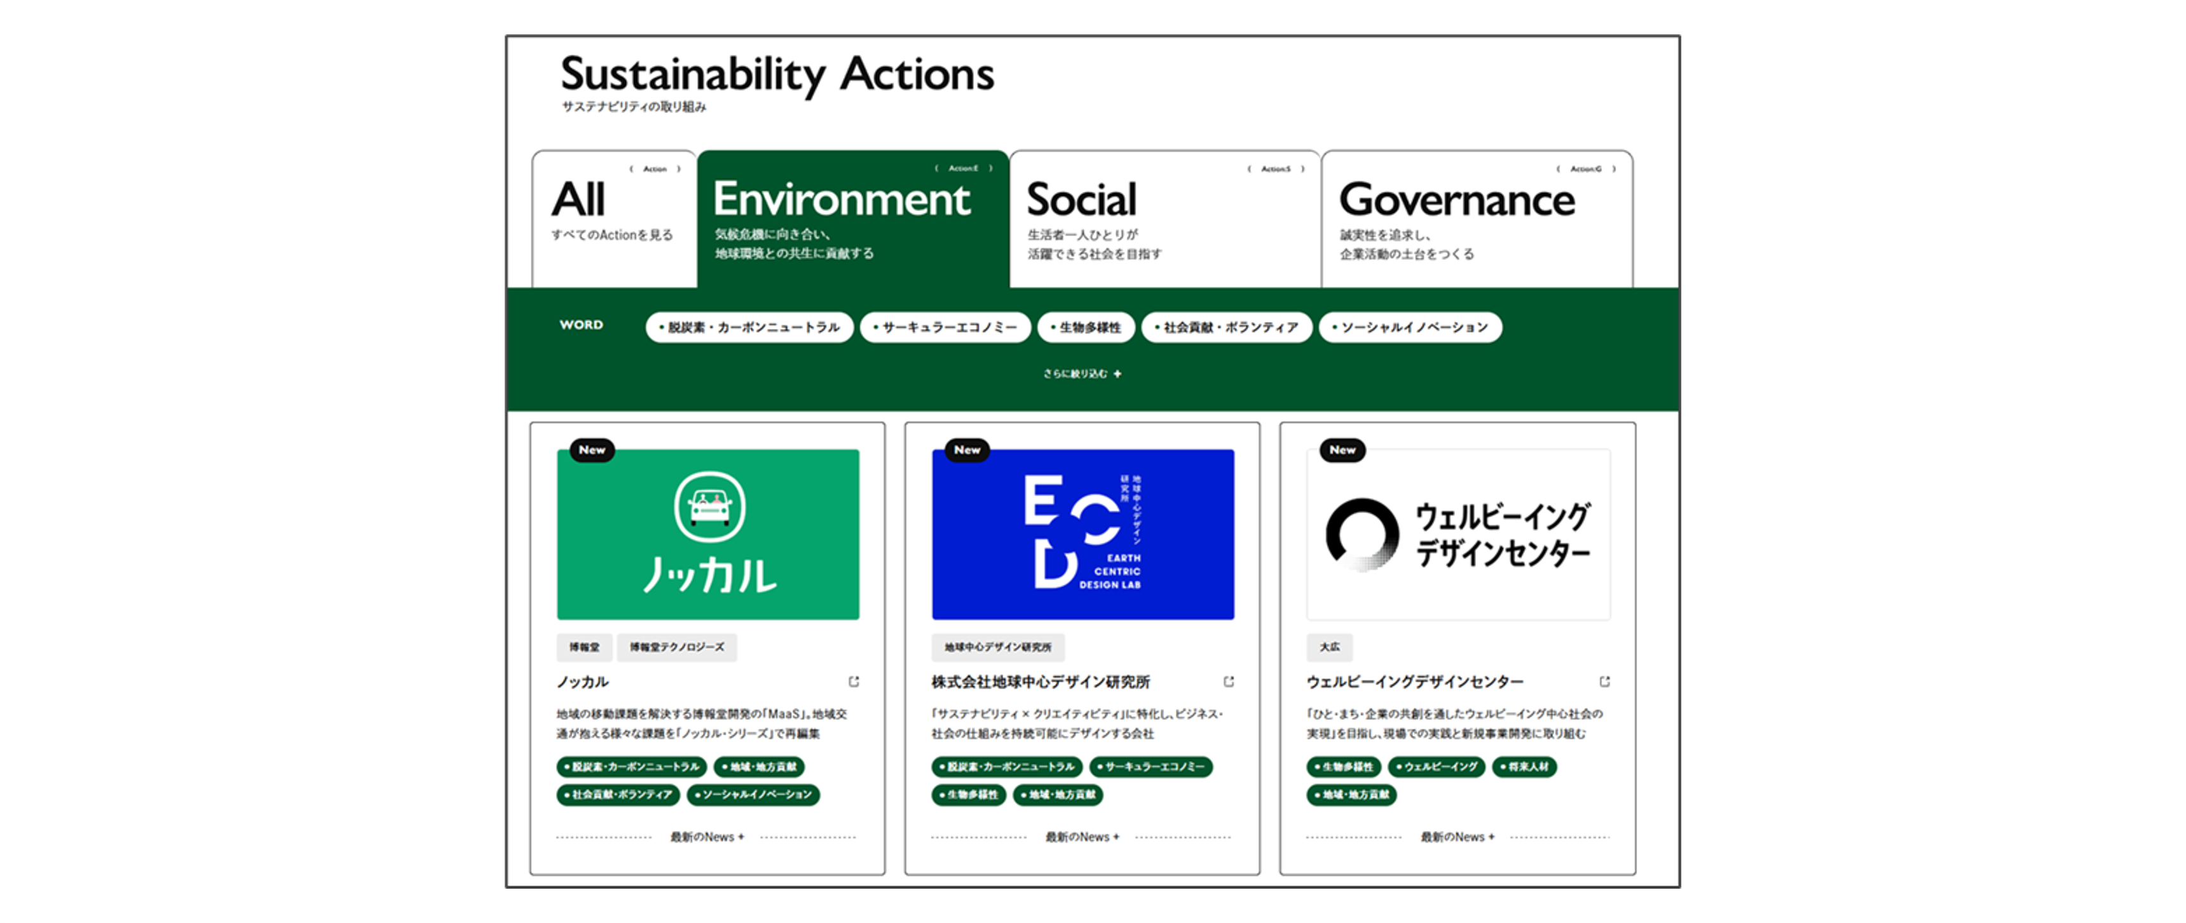Switch to the All tab
Image resolution: width=2186 pixels, height=923 pixels.
coord(613,219)
